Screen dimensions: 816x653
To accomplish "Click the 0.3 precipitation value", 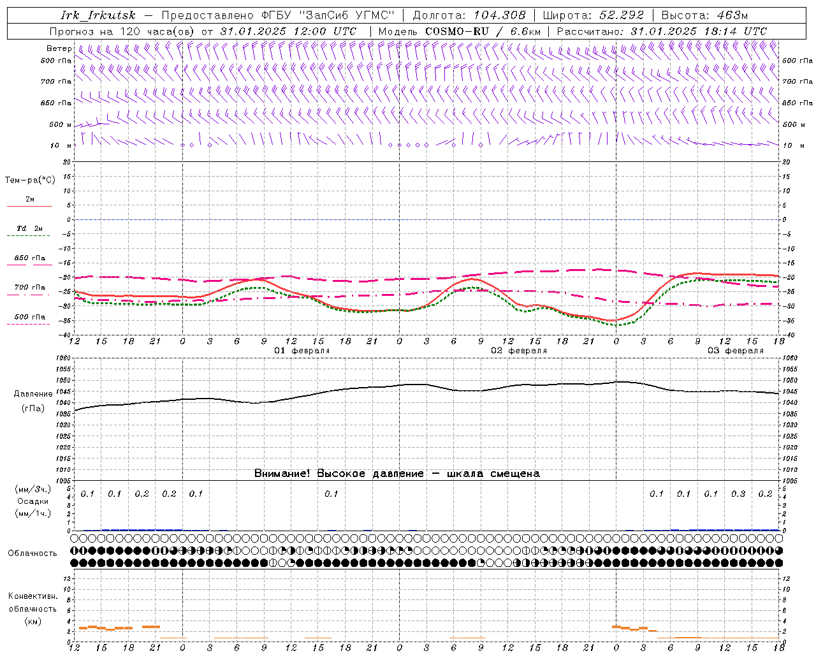I will (738, 494).
